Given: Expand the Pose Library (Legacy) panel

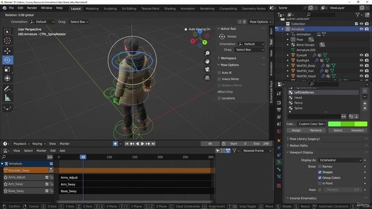Looking at the screenshot, I should 305,139.
